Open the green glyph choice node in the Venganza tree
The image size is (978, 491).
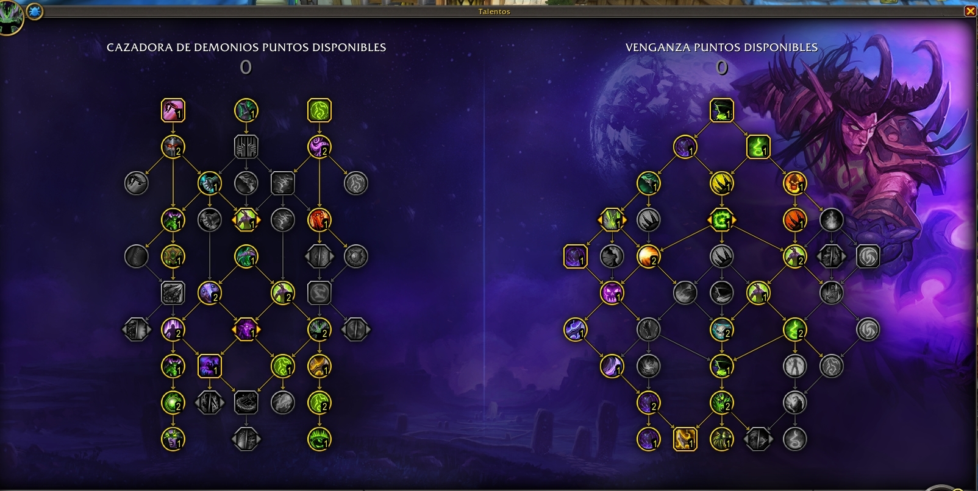pos(721,220)
